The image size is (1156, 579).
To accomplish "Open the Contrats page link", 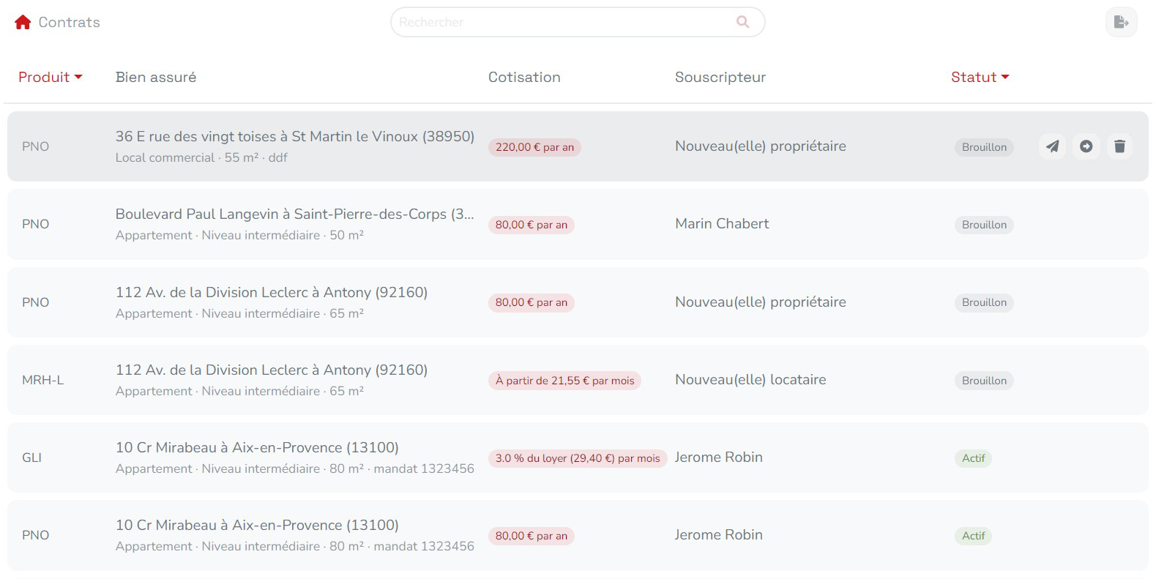I will coord(69,22).
